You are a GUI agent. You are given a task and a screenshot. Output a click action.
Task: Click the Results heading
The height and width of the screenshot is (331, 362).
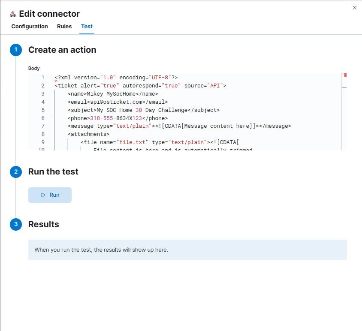coord(44,224)
